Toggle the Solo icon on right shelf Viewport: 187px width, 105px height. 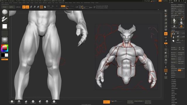166,74
